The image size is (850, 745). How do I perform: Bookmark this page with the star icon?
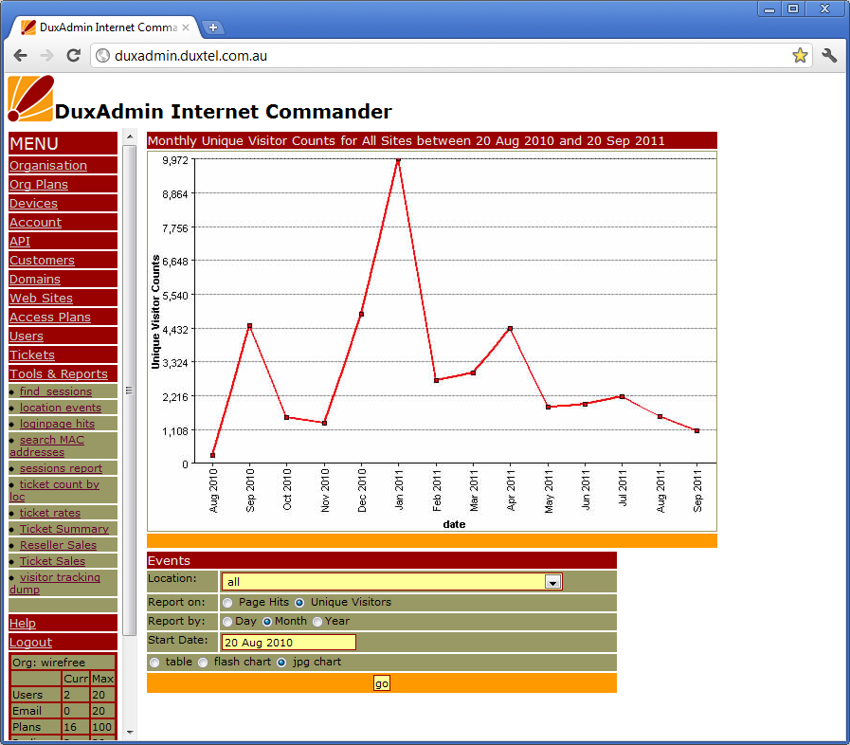pyautogui.click(x=800, y=55)
